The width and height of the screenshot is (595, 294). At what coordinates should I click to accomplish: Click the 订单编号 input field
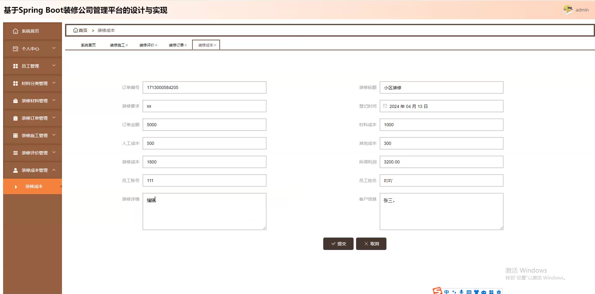205,87
